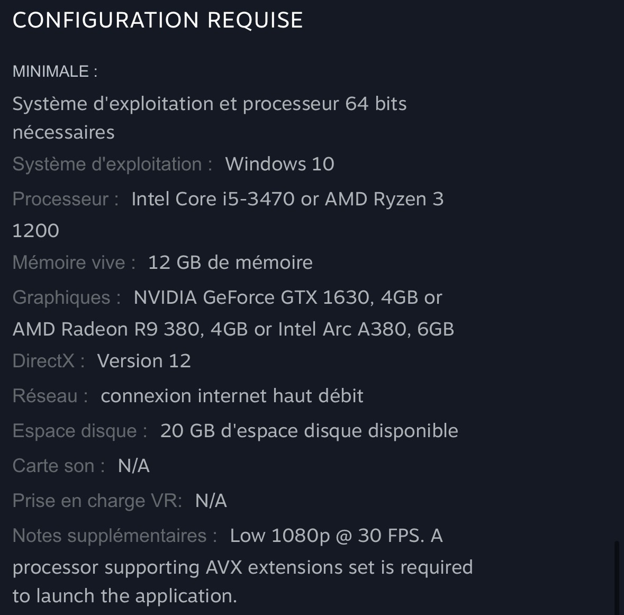This screenshot has height=615, width=624.
Task: Click the "Windows 10" value
Action: click(279, 164)
